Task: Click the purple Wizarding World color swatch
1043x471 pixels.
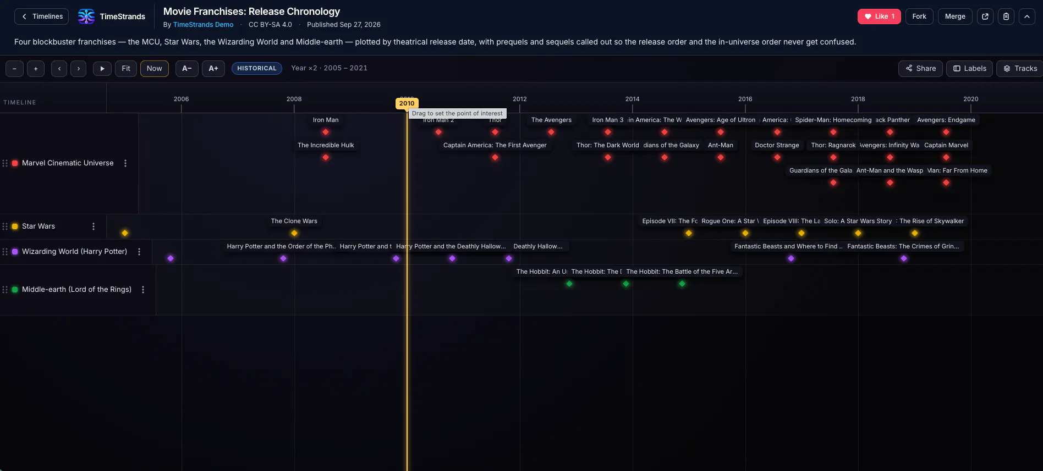Action: (x=15, y=252)
